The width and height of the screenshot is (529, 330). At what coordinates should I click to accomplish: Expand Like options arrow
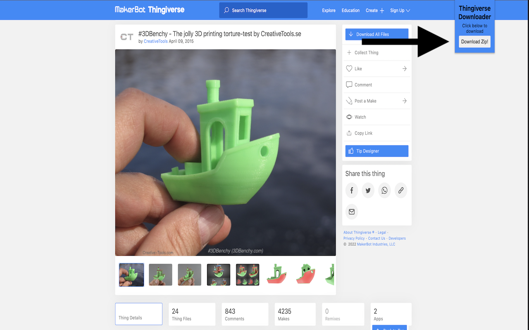pos(404,68)
